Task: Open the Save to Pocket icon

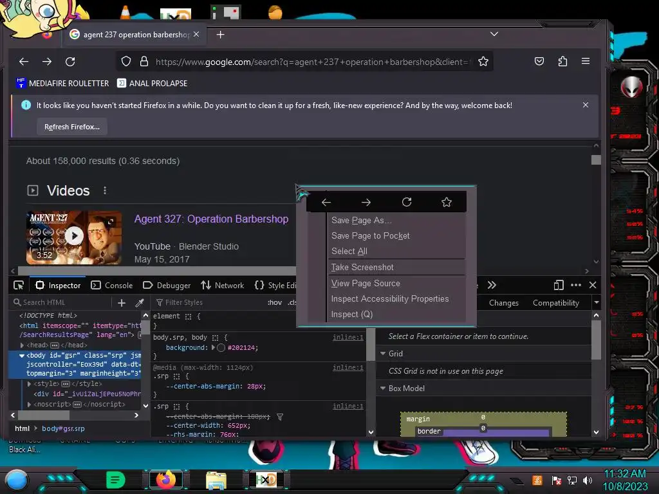Action: point(539,62)
